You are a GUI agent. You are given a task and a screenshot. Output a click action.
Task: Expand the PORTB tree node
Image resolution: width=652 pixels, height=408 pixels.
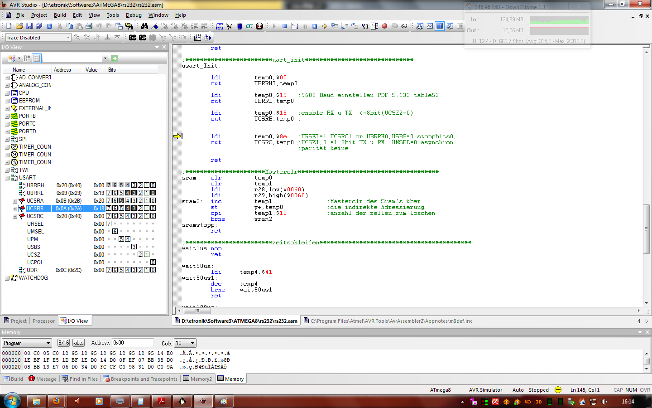tap(7, 116)
